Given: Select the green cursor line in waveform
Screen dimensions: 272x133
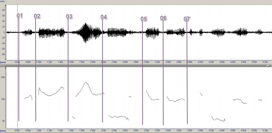Looking at the screenshot, I should [17, 32].
